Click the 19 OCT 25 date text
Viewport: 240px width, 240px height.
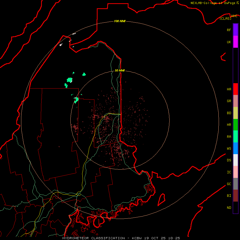pos(155,238)
